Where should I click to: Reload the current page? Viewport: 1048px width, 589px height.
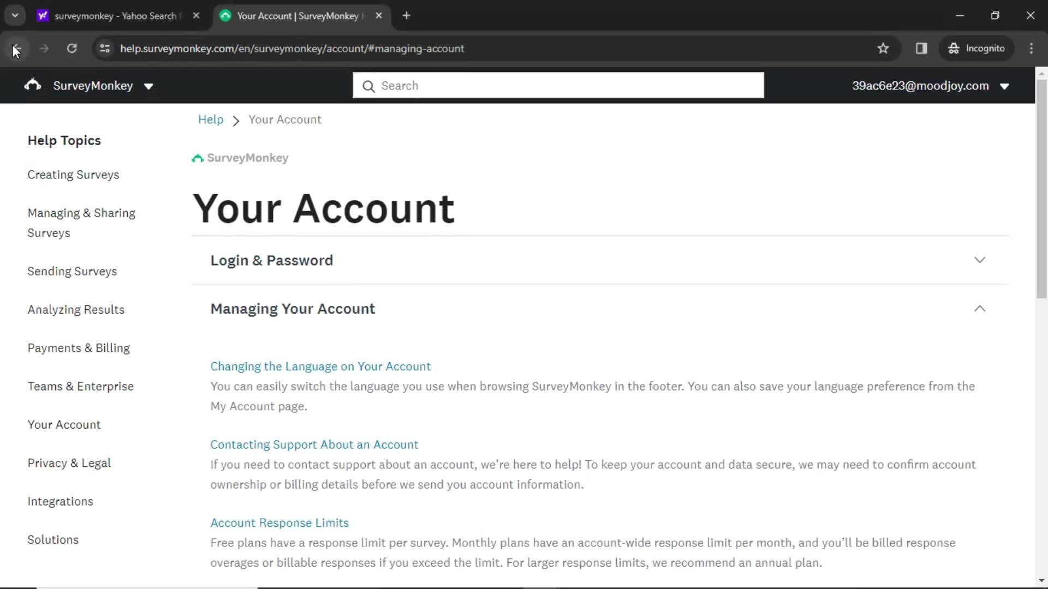point(72,49)
